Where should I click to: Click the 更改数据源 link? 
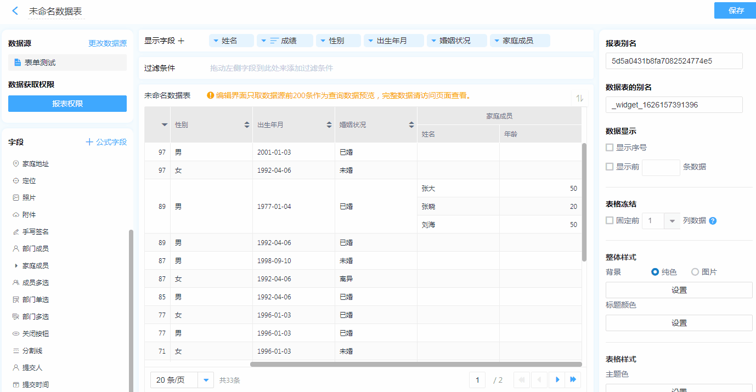[x=108, y=43]
